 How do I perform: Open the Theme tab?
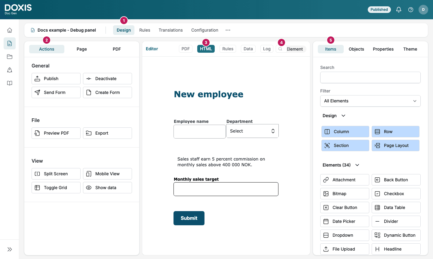point(410,49)
